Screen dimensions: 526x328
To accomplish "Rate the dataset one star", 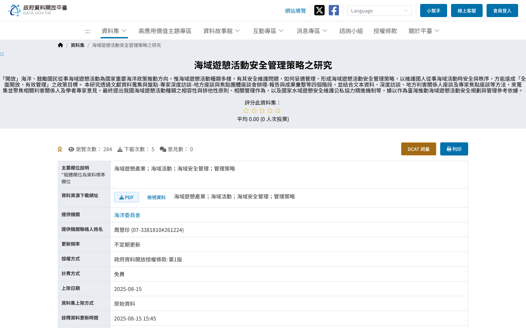I will pyautogui.click(x=246, y=111).
